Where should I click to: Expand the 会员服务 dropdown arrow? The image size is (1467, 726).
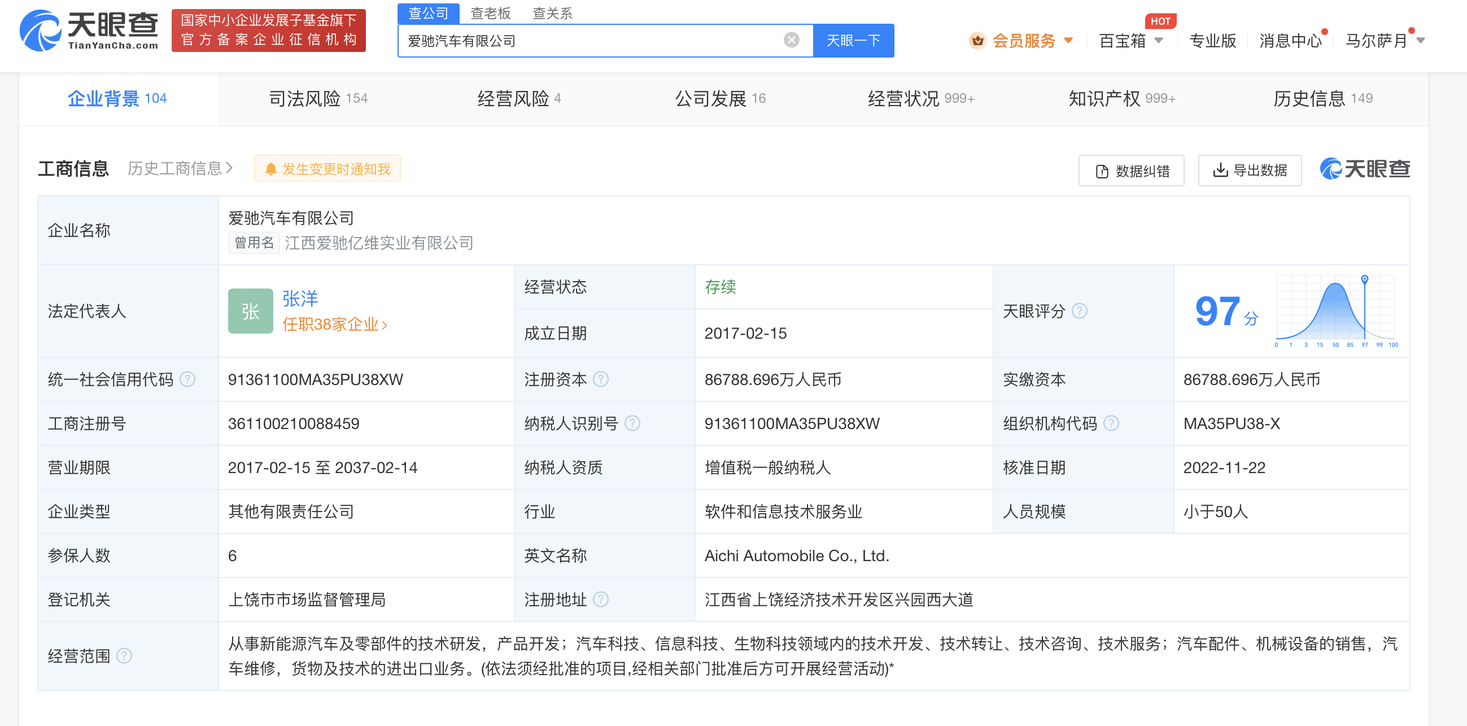point(1068,41)
